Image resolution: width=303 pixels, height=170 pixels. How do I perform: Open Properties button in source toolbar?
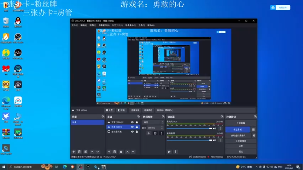tap(109, 110)
